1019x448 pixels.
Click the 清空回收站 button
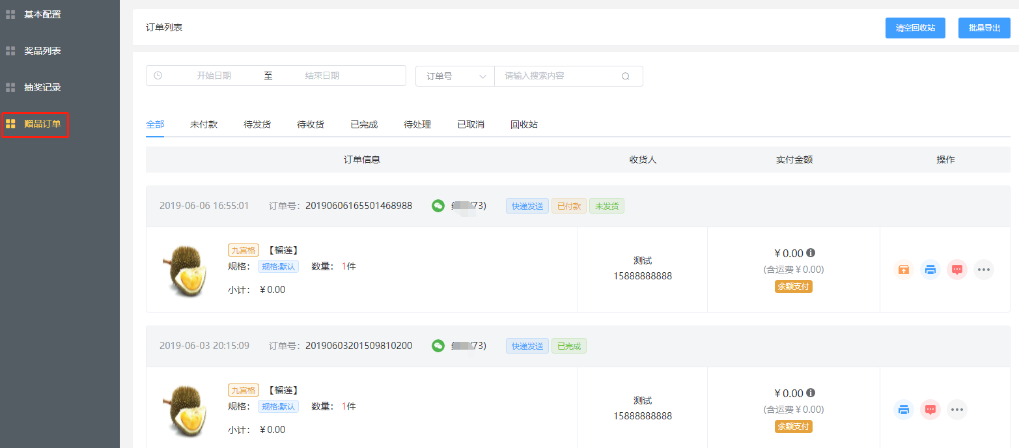pos(915,28)
